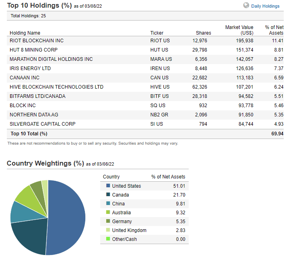Click Riot's 195,938 market value
Viewport: 299px width, 257px height.
coord(245,41)
